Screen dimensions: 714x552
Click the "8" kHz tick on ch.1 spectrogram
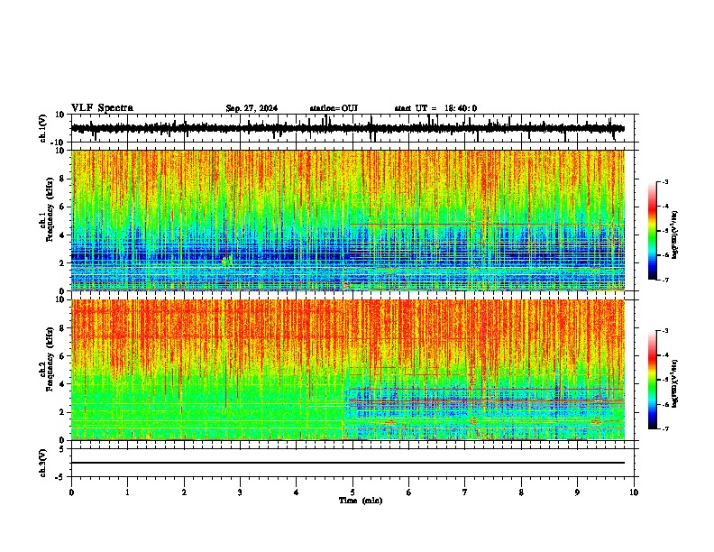click(x=62, y=179)
